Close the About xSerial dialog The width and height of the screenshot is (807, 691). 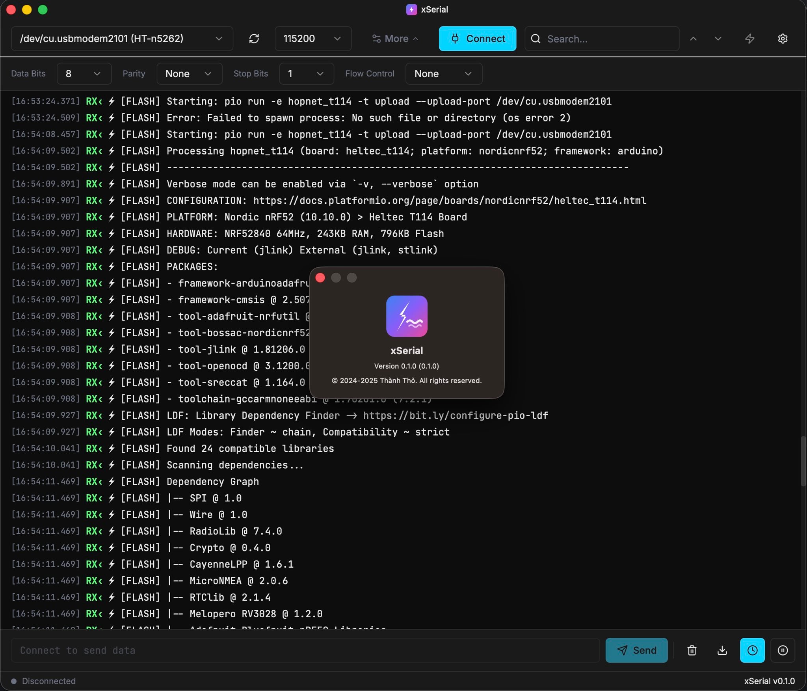click(x=320, y=278)
